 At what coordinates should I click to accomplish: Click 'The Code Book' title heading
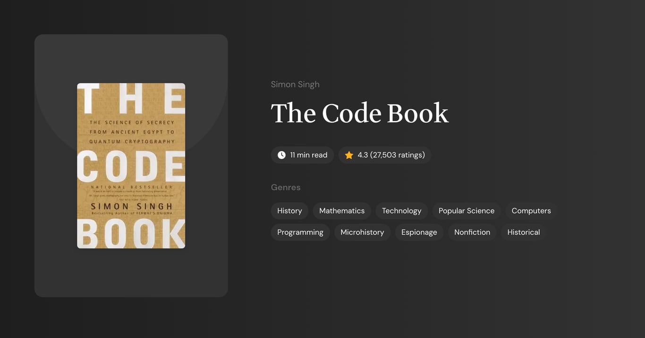359,114
